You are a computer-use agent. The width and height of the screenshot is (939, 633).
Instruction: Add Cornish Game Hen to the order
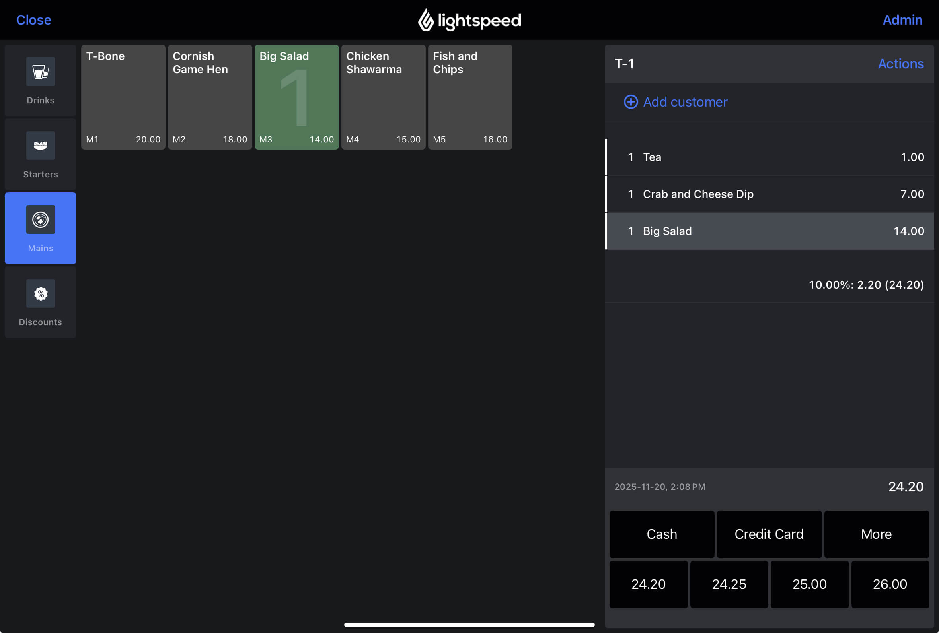210,97
